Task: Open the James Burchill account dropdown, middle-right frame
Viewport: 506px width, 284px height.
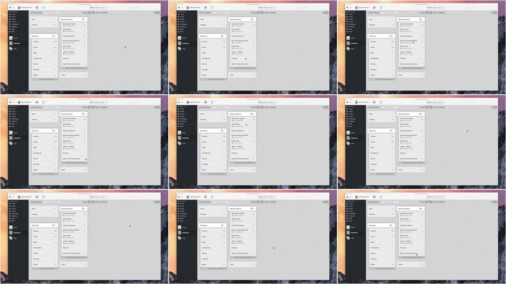Action: point(362,102)
